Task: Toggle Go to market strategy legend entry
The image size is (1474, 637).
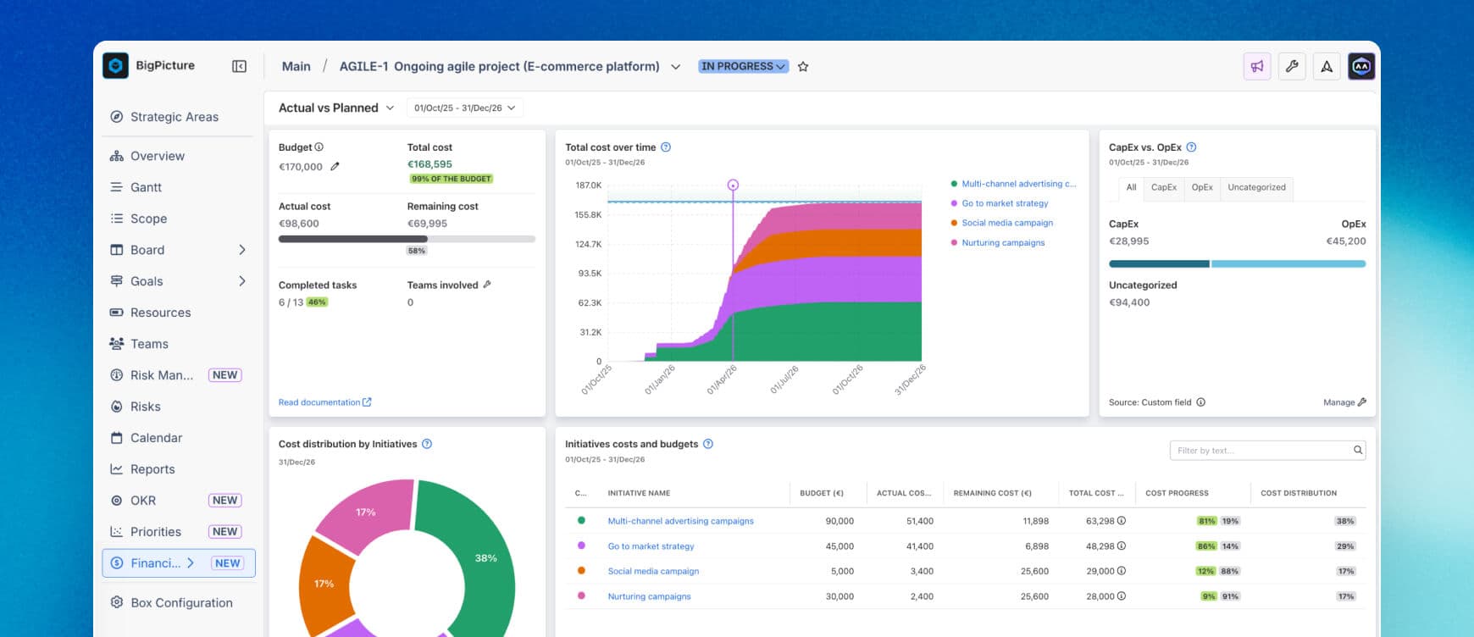Action: pos(1000,203)
